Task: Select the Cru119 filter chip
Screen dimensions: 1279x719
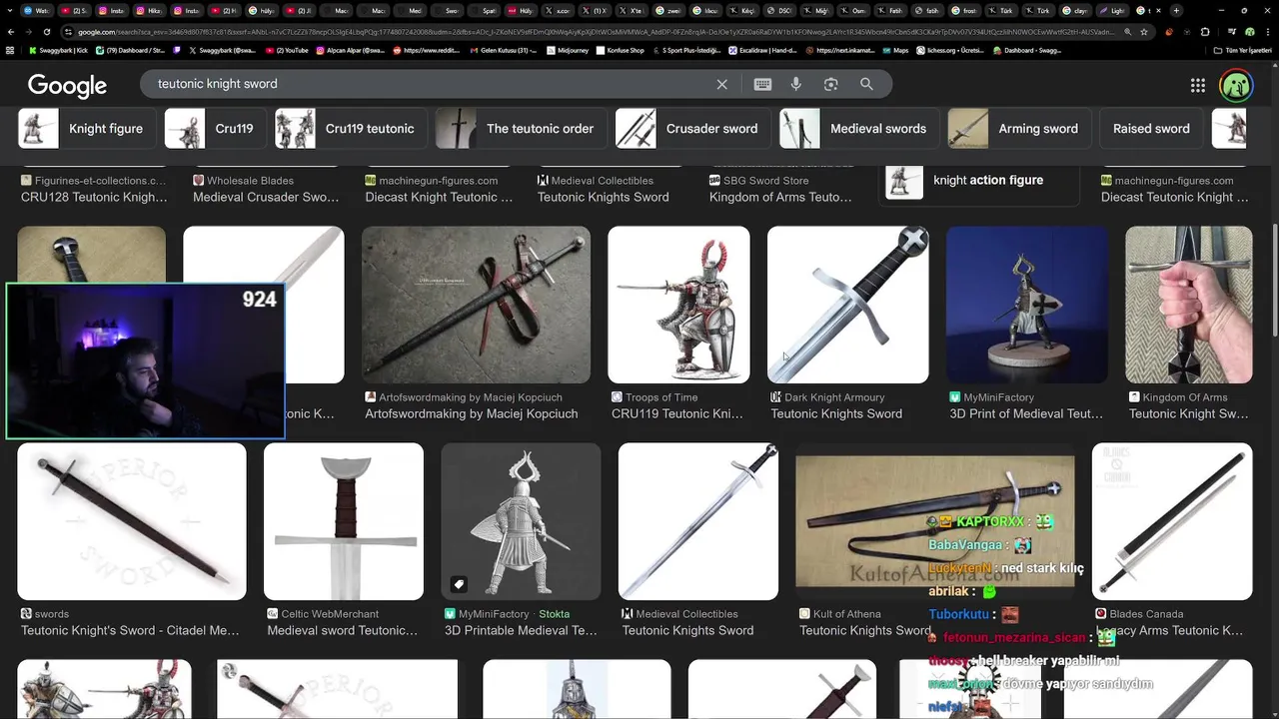Action: [215, 129]
